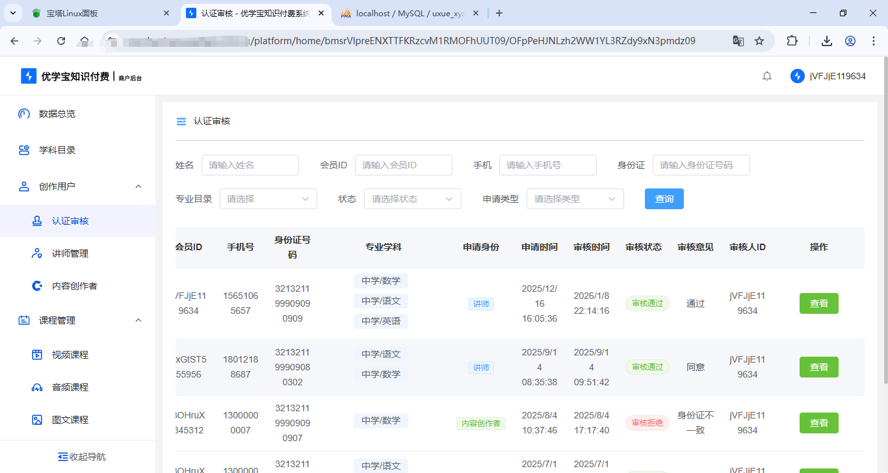
Task: Toggle the menu fold icon beside 认证审核
Action: tap(181, 121)
